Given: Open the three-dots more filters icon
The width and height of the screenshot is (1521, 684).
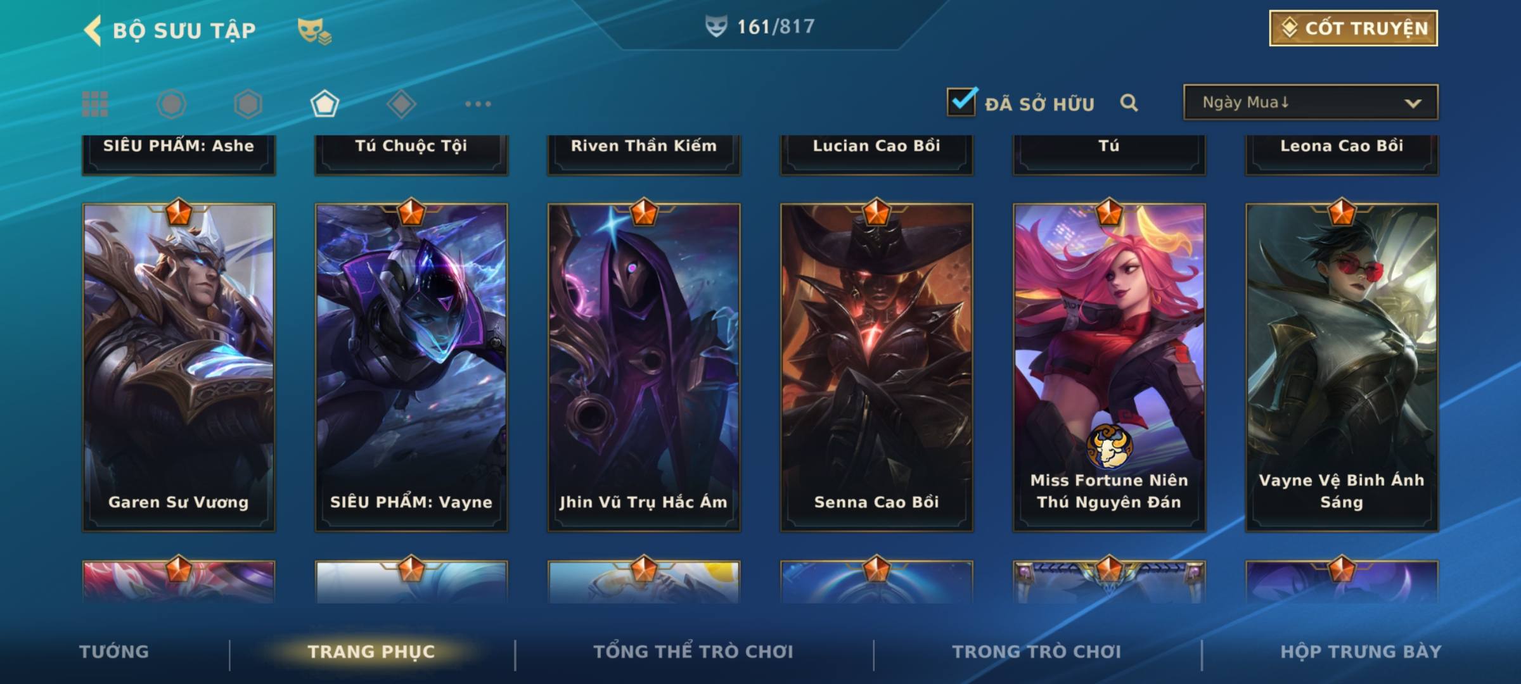Looking at the screenshot, I should click(478, 104).
